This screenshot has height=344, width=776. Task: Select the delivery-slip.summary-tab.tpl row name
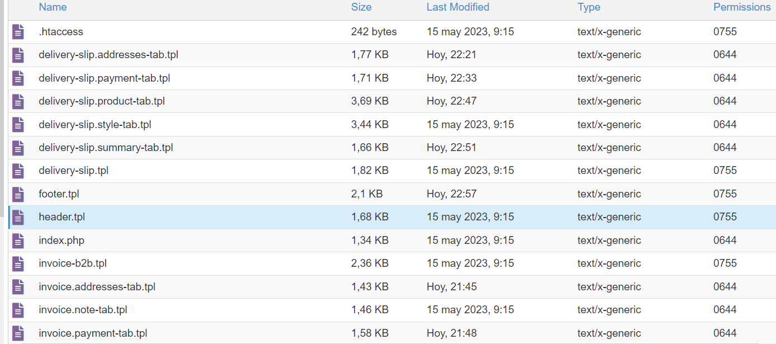[106, 148]
